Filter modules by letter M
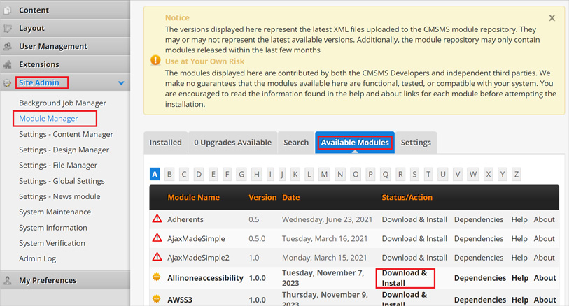The height and width of the screenshot is (306, 569). click(324, 174)
